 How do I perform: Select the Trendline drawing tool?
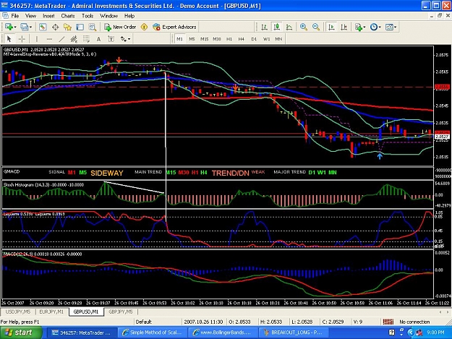61,39
